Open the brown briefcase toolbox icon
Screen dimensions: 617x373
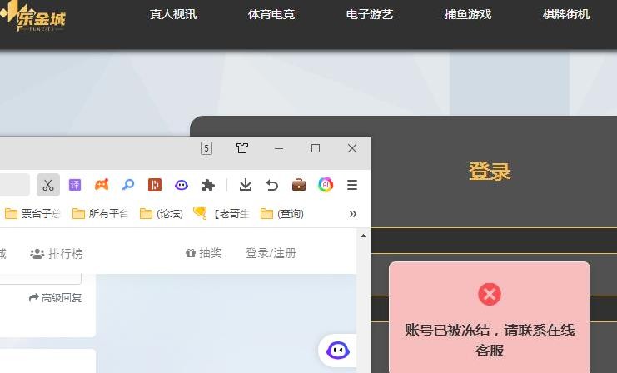click(x=298, y=185)
